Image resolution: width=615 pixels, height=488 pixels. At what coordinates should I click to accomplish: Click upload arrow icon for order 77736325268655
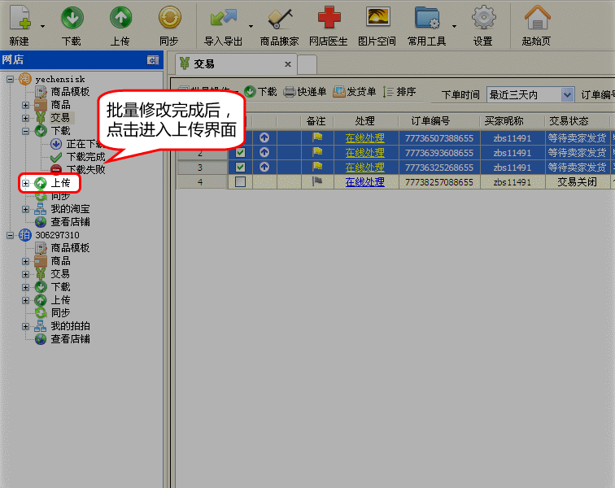(x=264, y=167)
